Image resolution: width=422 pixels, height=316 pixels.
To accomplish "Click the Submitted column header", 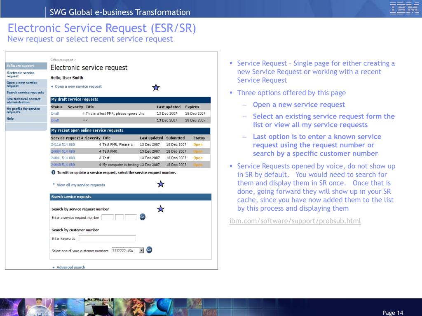I will (175, 138).
